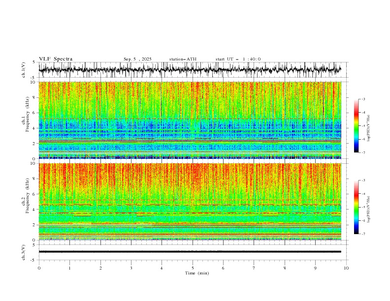Click inside the ch.1 spectrogram panel

point(190,120)
